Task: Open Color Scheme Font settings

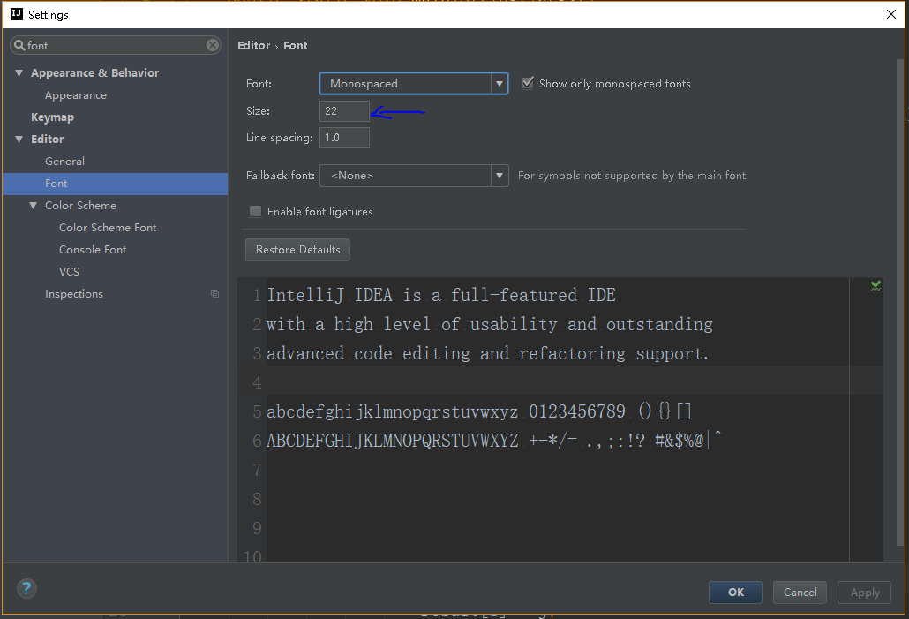Action: pyautogui.click(x=108, y=228)
